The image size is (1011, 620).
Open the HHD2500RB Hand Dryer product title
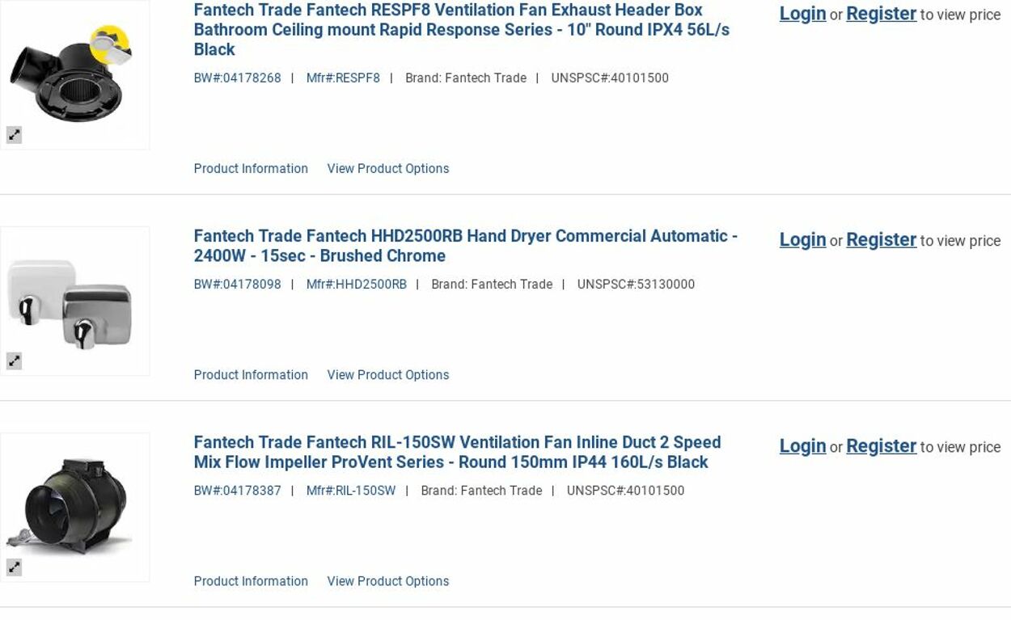pos(465,246)
